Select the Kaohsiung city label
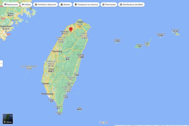The width and height of the screenshot is (189, 126). 47,94
